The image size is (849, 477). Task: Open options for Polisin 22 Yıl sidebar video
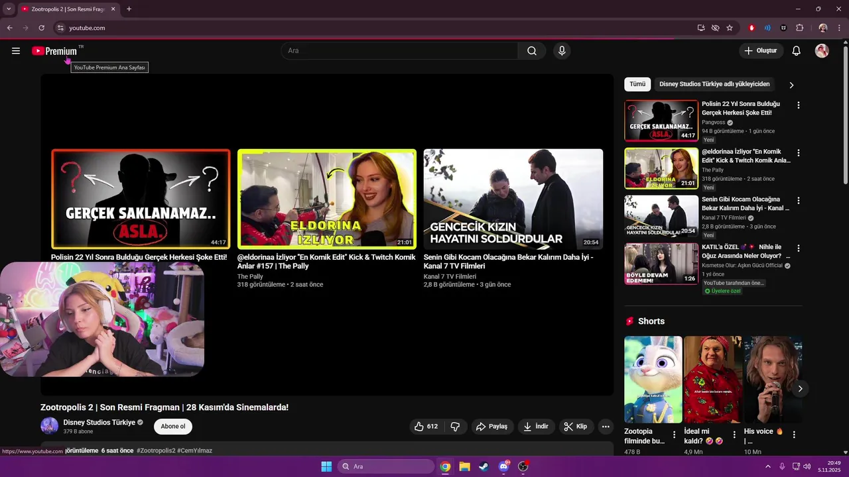(799, 105)
